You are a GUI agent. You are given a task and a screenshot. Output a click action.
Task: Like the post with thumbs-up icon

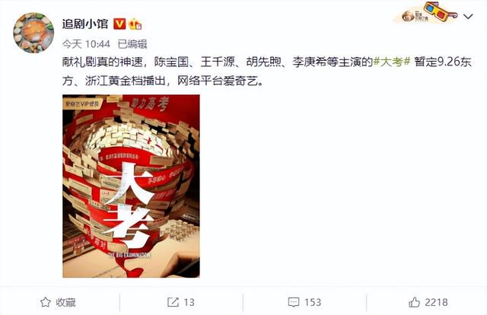[x=414, y=302]
